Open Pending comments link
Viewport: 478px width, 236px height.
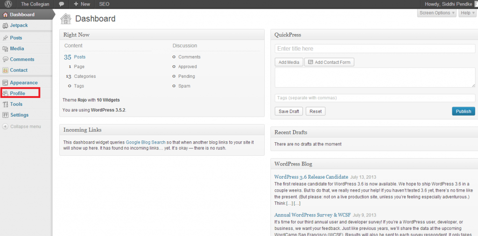(x=187, y=76)
